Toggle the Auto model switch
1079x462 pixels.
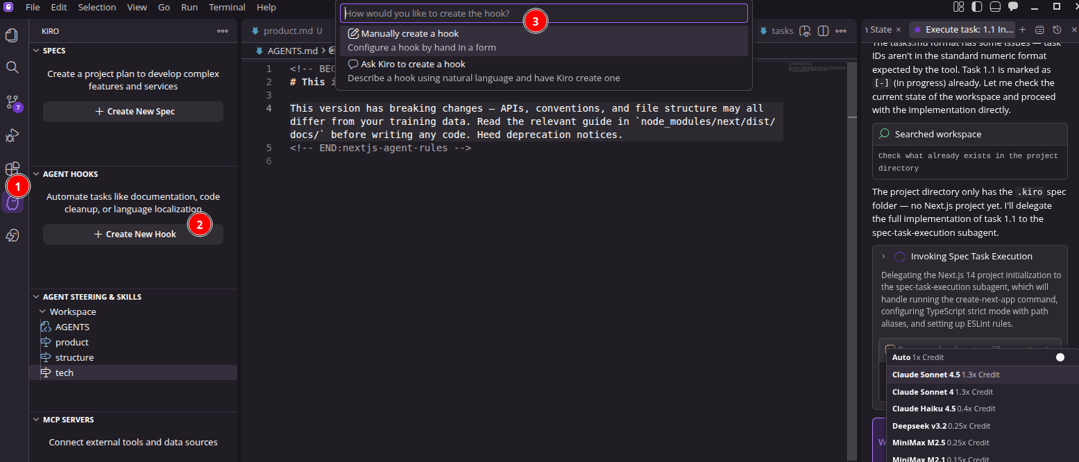(1060, 357)
